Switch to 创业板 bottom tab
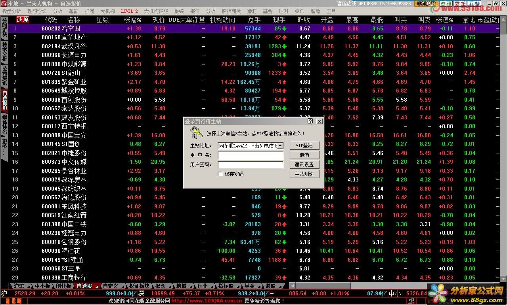This screenshot has height=306, width=507. click(63, 286)
